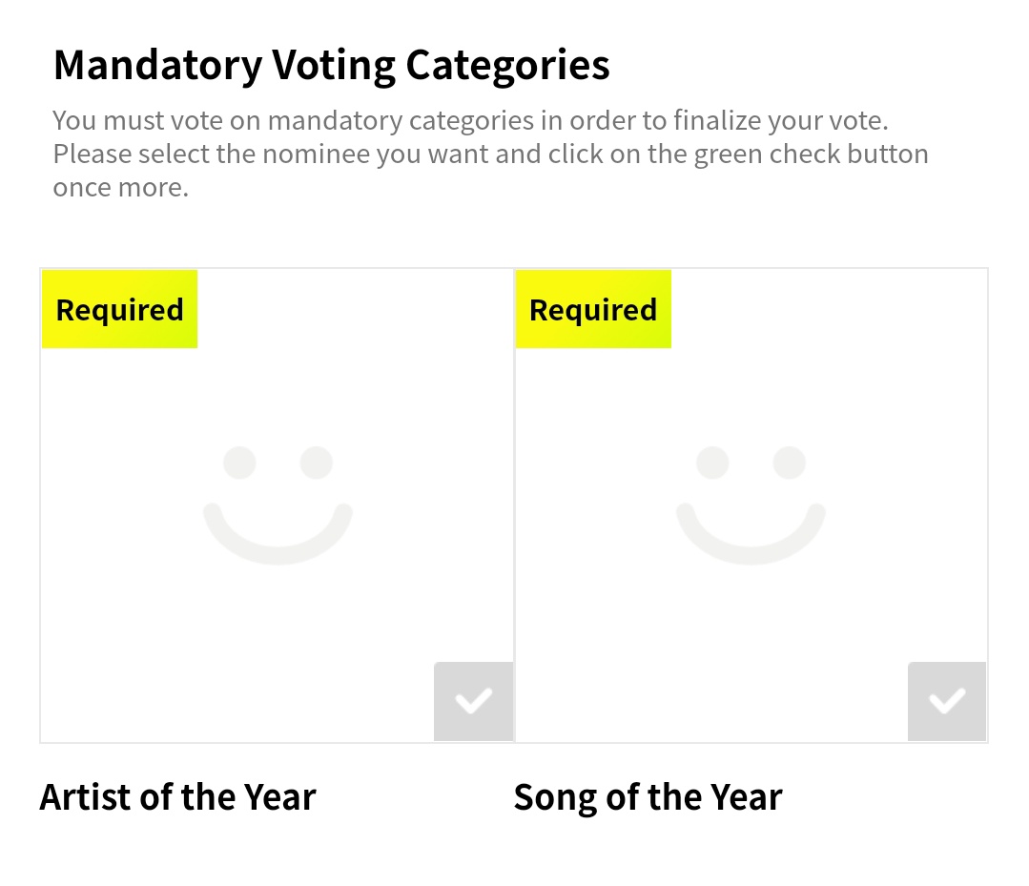
Task: Click the right eye of the Song smiley
Action: [x=790, y=463]
